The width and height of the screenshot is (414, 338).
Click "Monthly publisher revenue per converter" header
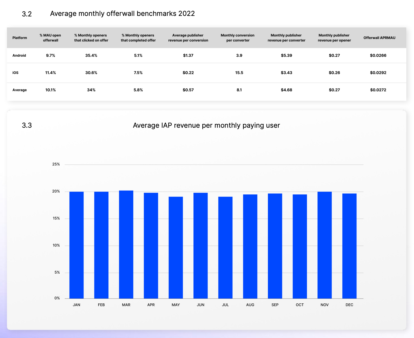tap(286, 38)
